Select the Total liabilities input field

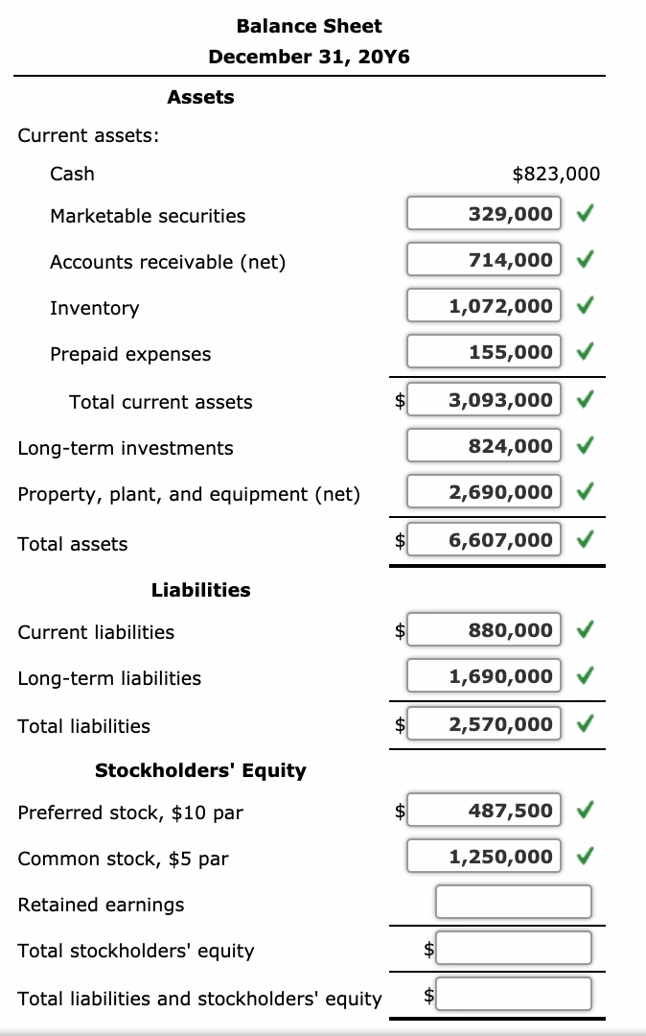pos(483,723)
